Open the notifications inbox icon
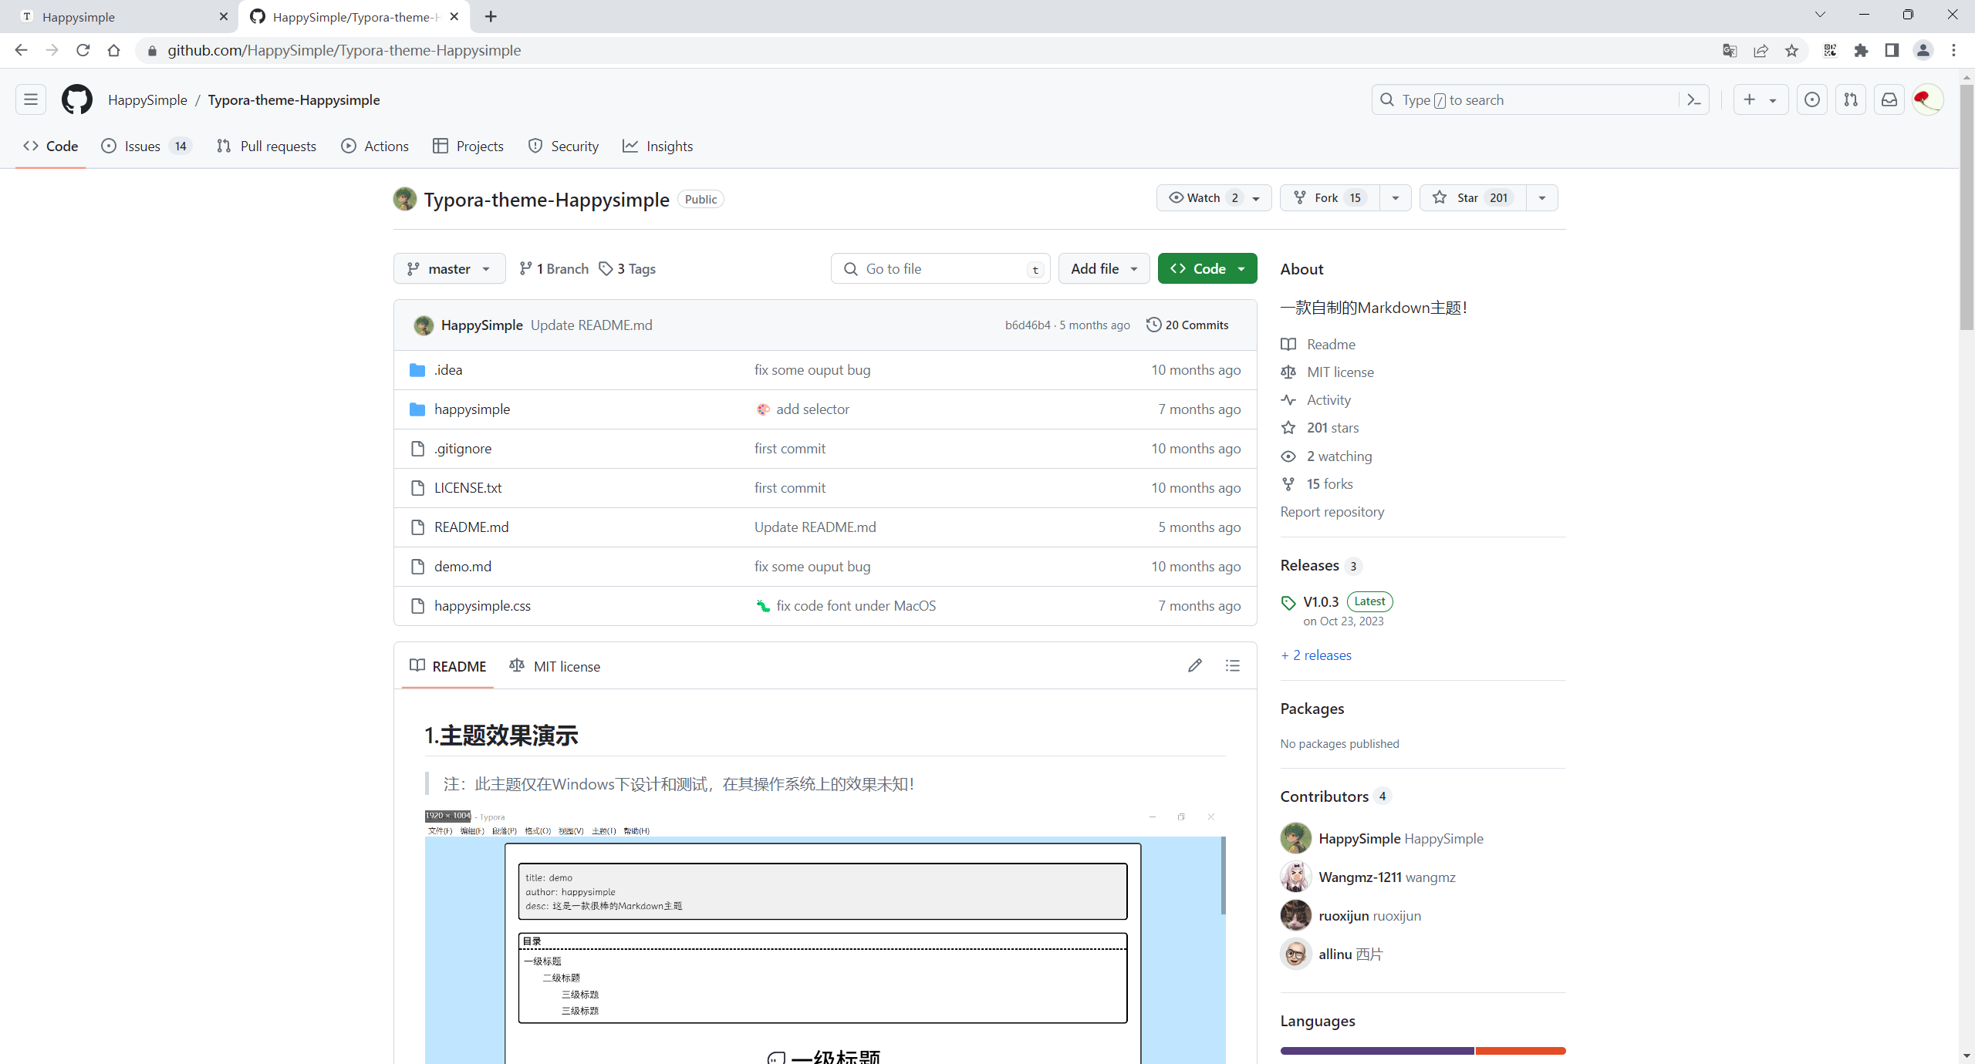 pos(1889,99)
